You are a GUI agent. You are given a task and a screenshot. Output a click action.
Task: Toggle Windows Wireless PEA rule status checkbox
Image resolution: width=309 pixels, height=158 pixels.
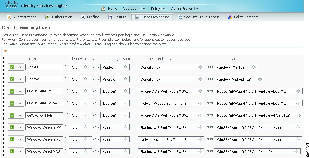[x=12, y=139]
